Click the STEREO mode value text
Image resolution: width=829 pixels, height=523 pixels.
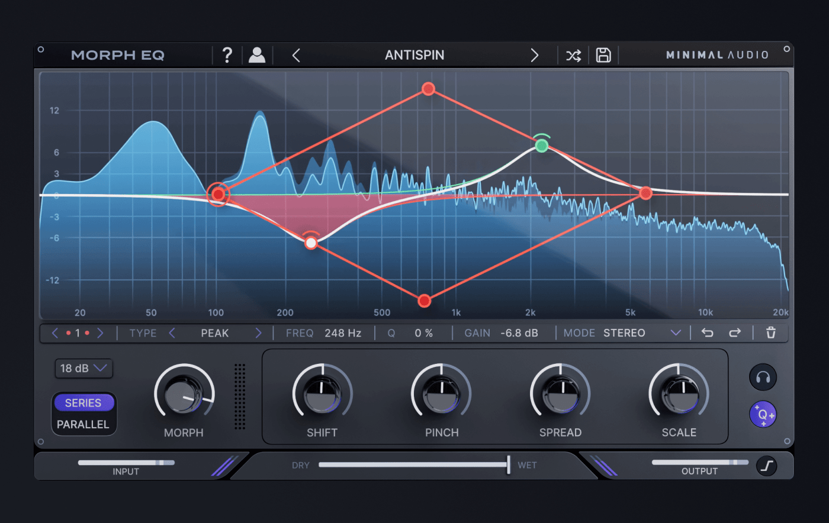coord(624,333)
